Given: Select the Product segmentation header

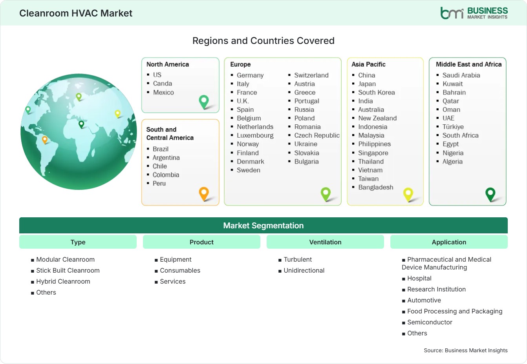Looking at the screenshot, I should pyautogui.click(x=201, y=242).
